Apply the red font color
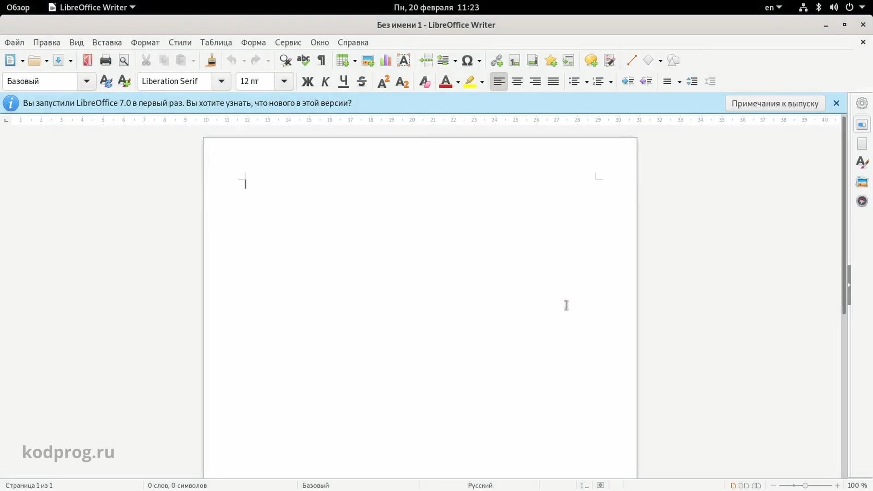 coord(446,81)
